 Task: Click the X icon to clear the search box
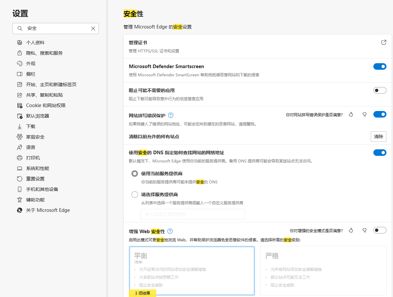pos(93,28)
